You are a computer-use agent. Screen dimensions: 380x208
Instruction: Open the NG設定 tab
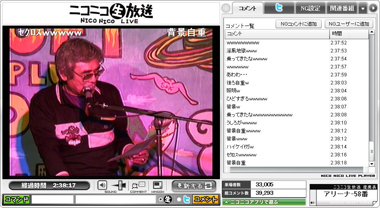pyautogui.click(x=310, y=8)
